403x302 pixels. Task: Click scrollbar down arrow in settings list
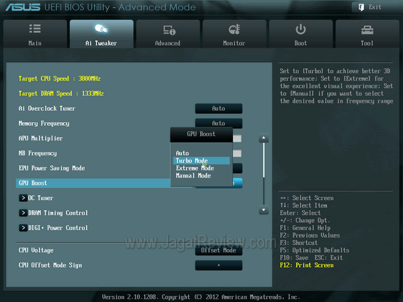point(264,210)
